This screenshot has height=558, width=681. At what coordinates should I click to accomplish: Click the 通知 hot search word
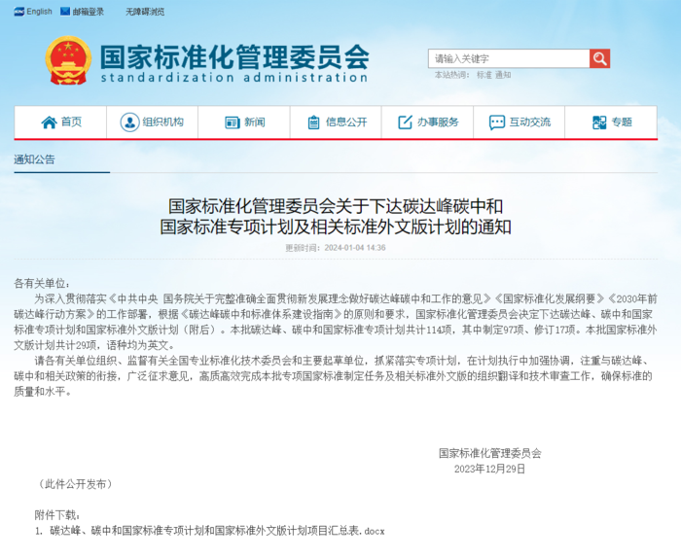point(502,75)
